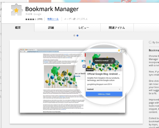Click the Bookmark Manager promo screenshot

coord(76,82)
